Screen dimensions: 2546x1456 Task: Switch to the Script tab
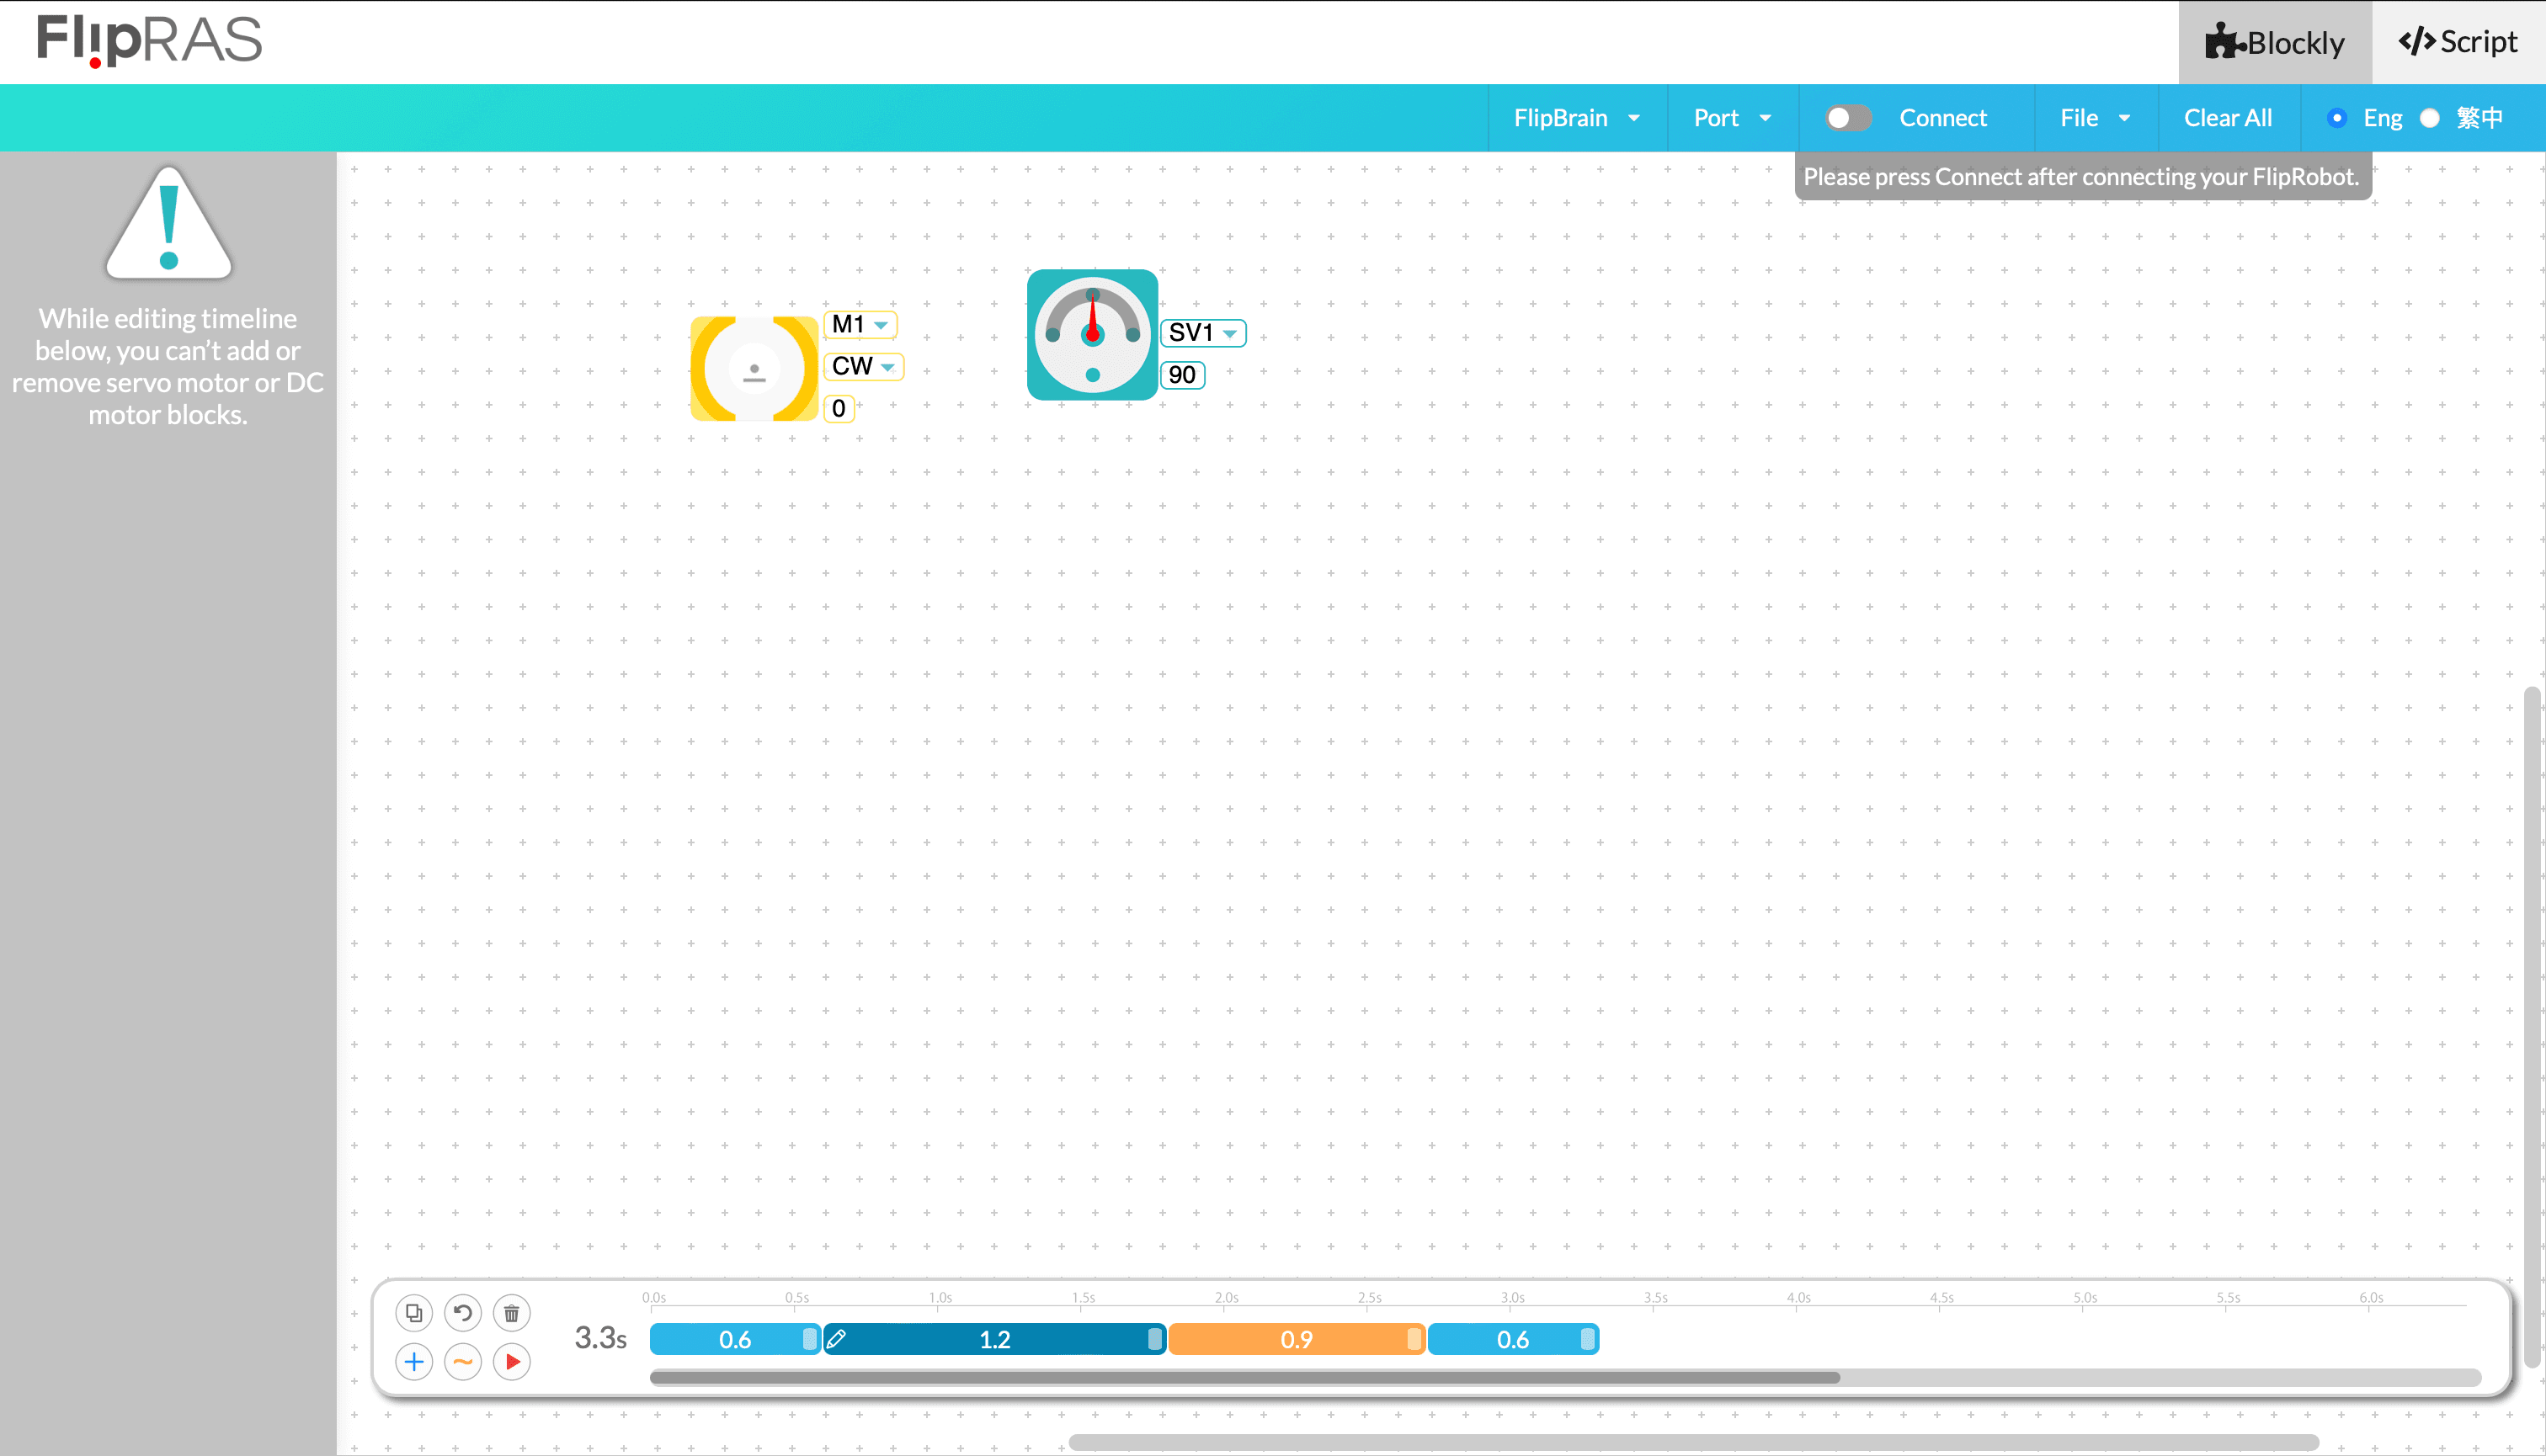(2459, 42)
